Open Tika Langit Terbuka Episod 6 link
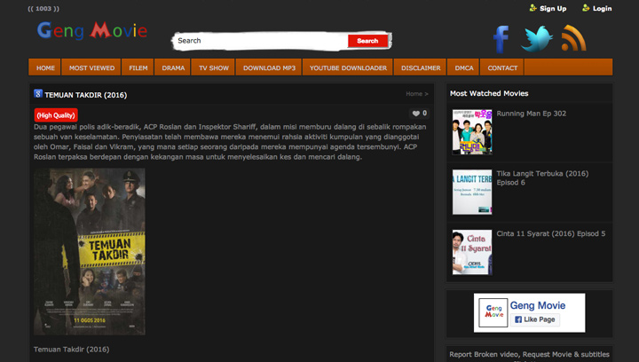Screen dimensions: 639x362 click(x=542, y=178)
